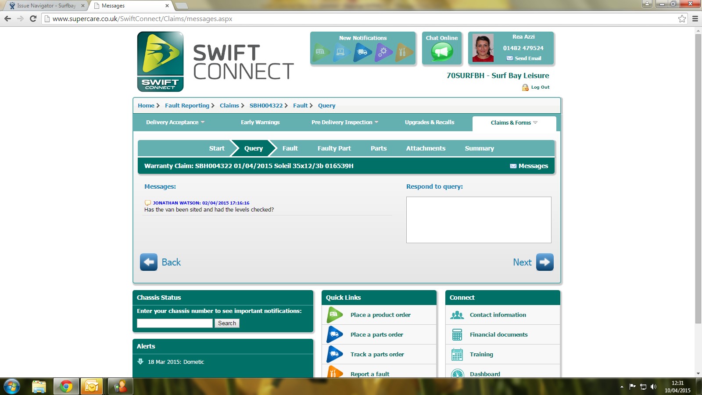The image size is (702, 395).
Task: Click the Search button in Chassis Status
Action: click(227, 323)
